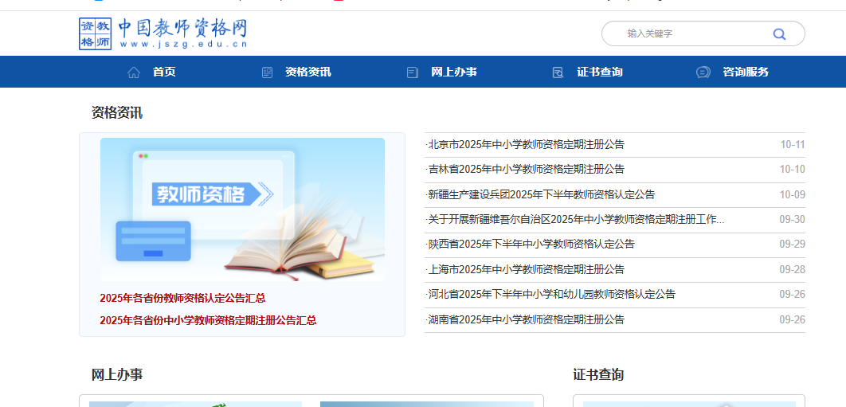Viewport: 846px width, 407px height.
Task: Click the search magnifier icon
Action: click(779, 34)
